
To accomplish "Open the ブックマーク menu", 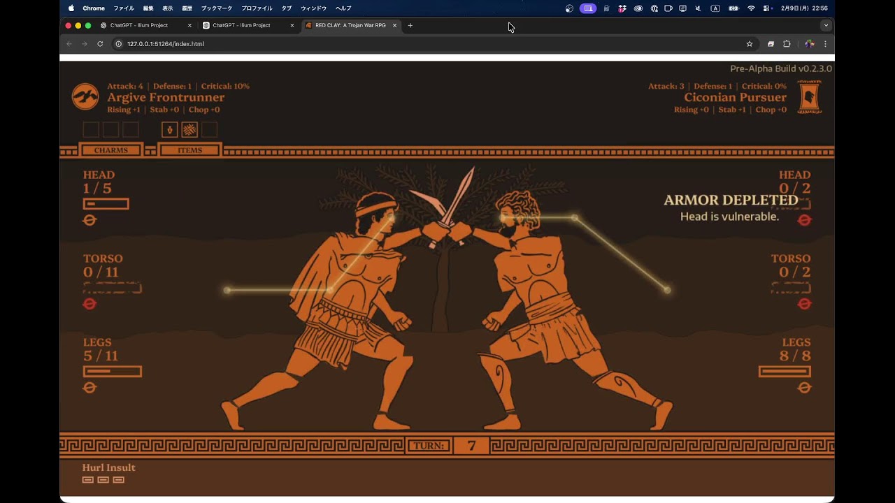I will tap(217, 8).
